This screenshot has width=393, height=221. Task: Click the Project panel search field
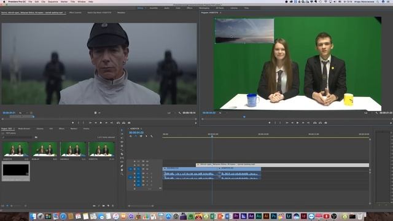pyautogui.click(x=18, y=138)
